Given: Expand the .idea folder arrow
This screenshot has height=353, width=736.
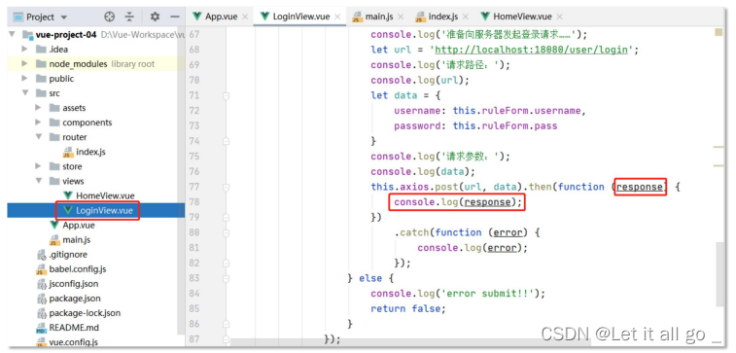Looking at the screenshot, I should (25, 49).
